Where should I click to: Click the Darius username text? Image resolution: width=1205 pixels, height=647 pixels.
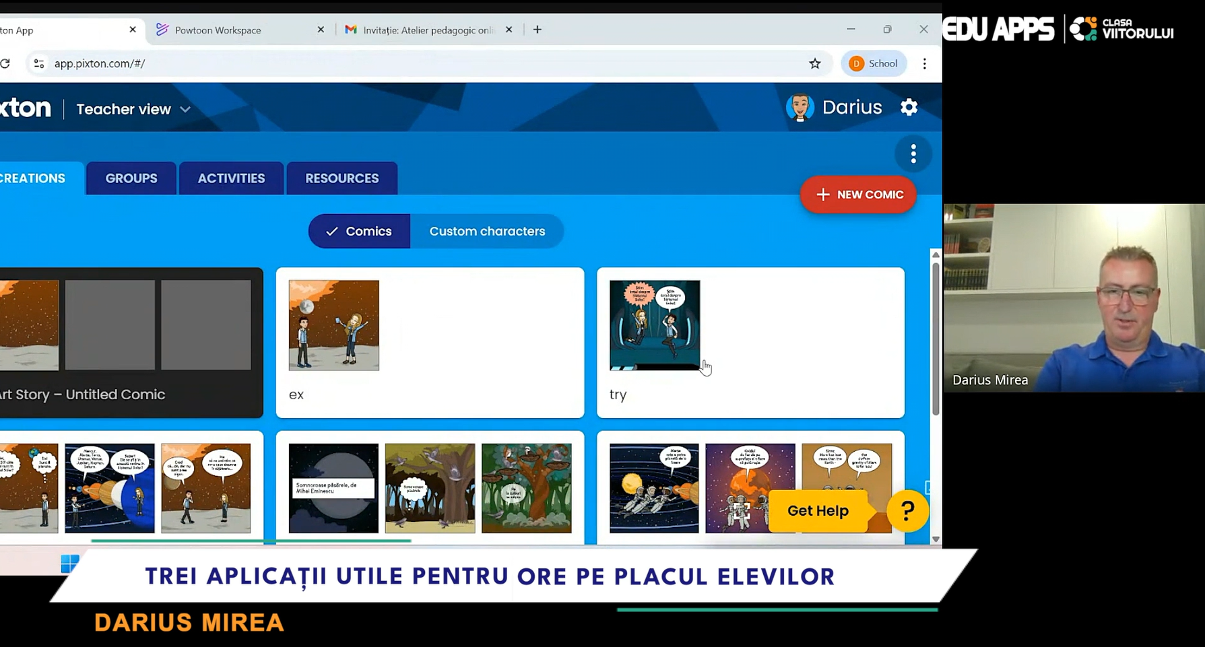pyautogui.click(x=852, y=107)
